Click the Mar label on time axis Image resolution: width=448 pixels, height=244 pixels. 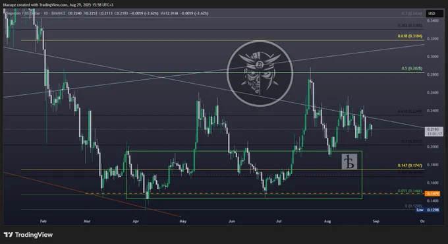coord(87,221)
